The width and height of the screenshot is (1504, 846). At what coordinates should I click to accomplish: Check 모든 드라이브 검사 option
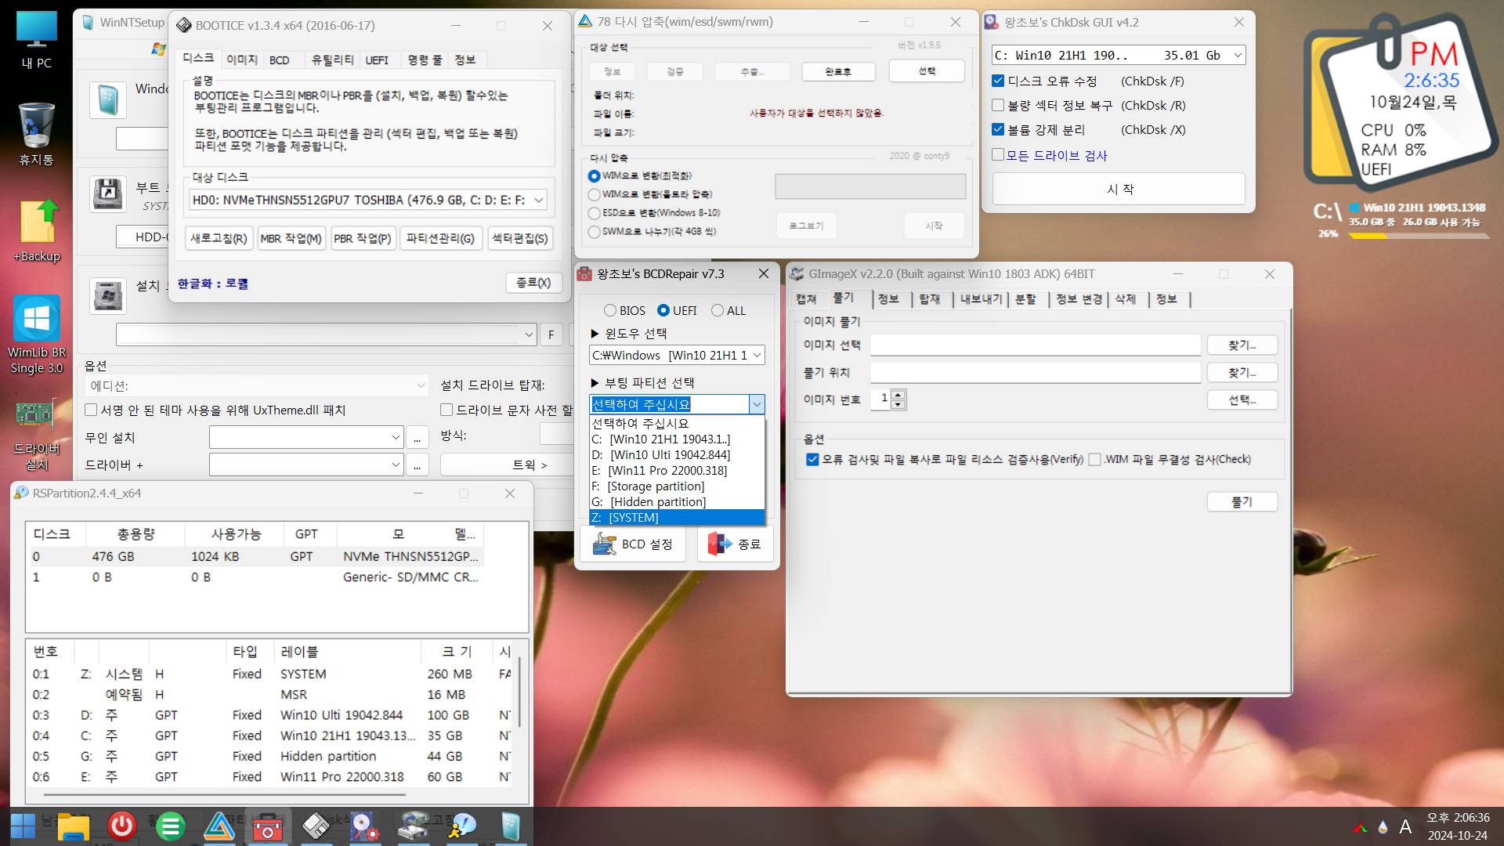coord(998,154)
